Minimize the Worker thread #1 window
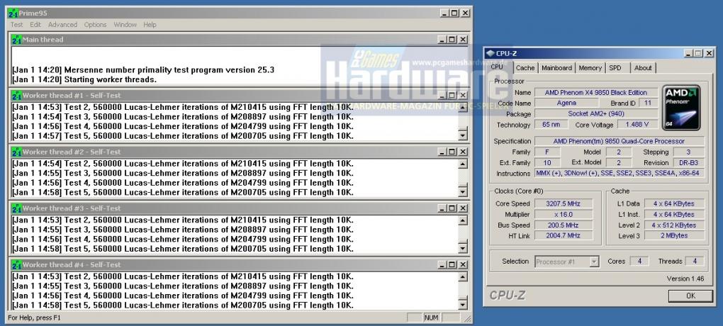 [x=442, y=96]
